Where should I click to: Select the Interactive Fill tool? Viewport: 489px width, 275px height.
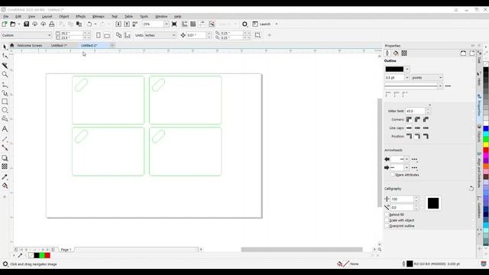[5, 186]
